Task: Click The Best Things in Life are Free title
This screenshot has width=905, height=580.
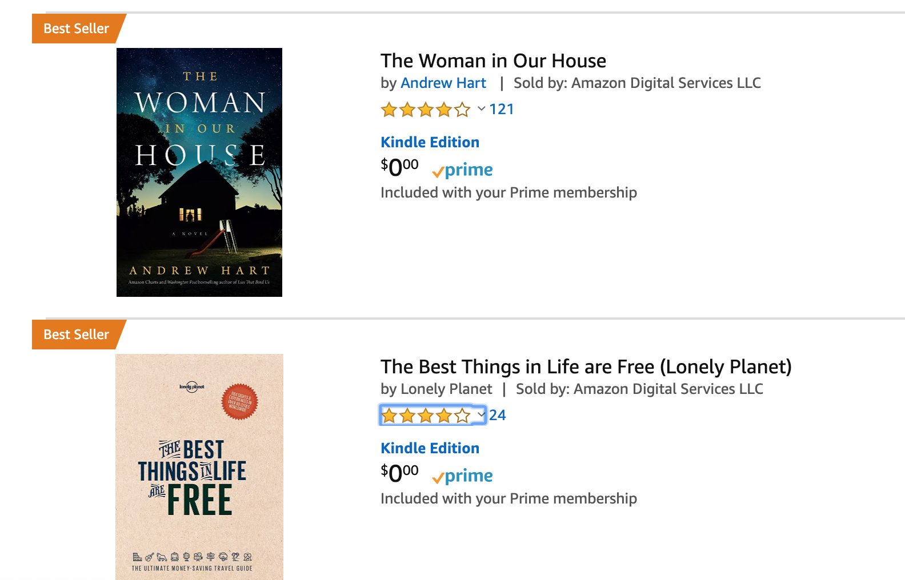Action: point(586,367)
